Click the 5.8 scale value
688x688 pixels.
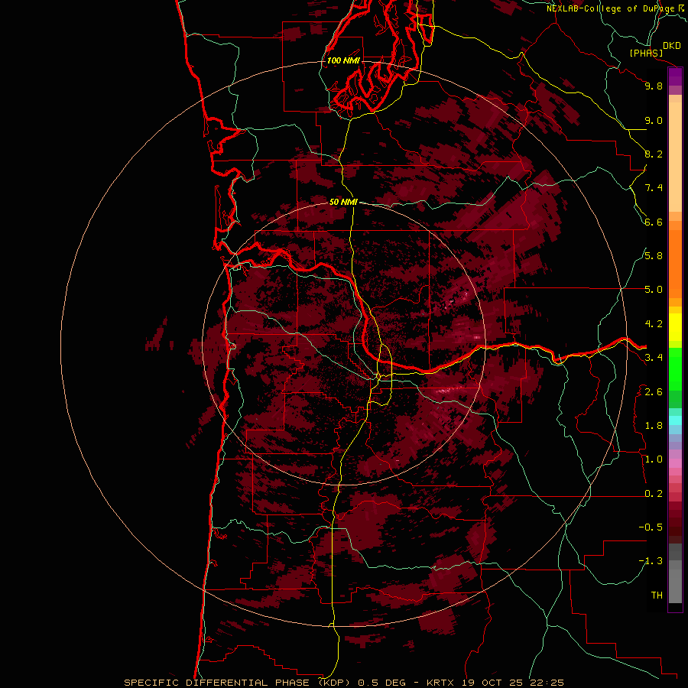click(x=654, y=256)
